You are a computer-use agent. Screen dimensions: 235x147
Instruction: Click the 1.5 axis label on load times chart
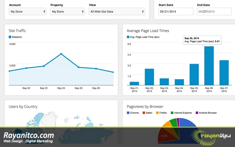pos(129,77)
